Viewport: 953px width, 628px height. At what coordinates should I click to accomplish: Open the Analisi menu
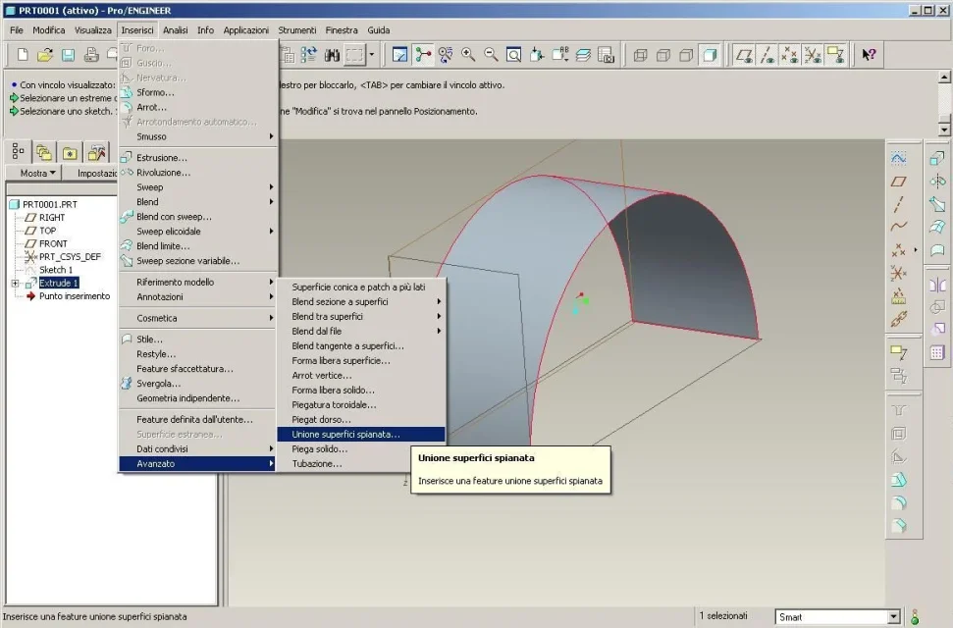[x=175, y=29]
